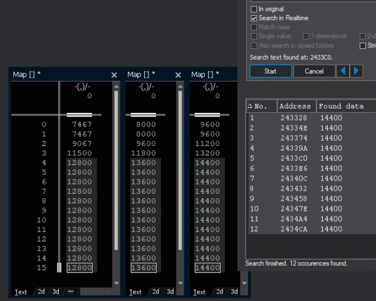This screenshot has width=376, height=301.
Task: Click the second Map vertical scrollbar thumb
Action: coord(180,171)
